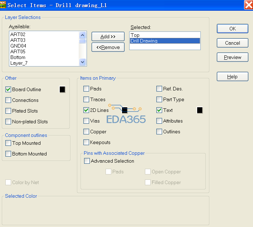The image size is (253, 227).
Task: Select Top in the Selected list
Action: point(165,35)
